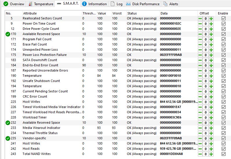Sort by the No. column header
Screen dimensions: 231x159
(14, 13)
